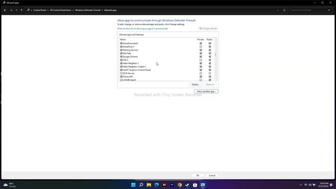Click Allow another app button
The image size is (336, 189).
point(206,91)
